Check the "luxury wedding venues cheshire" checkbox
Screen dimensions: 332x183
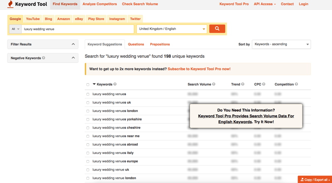click(x=88, y=128)
